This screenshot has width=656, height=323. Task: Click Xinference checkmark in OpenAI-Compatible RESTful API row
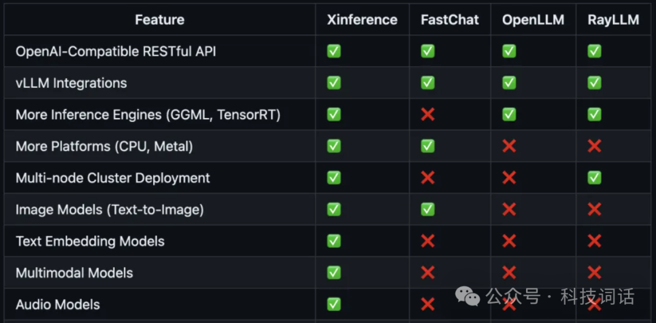(333, 51)
